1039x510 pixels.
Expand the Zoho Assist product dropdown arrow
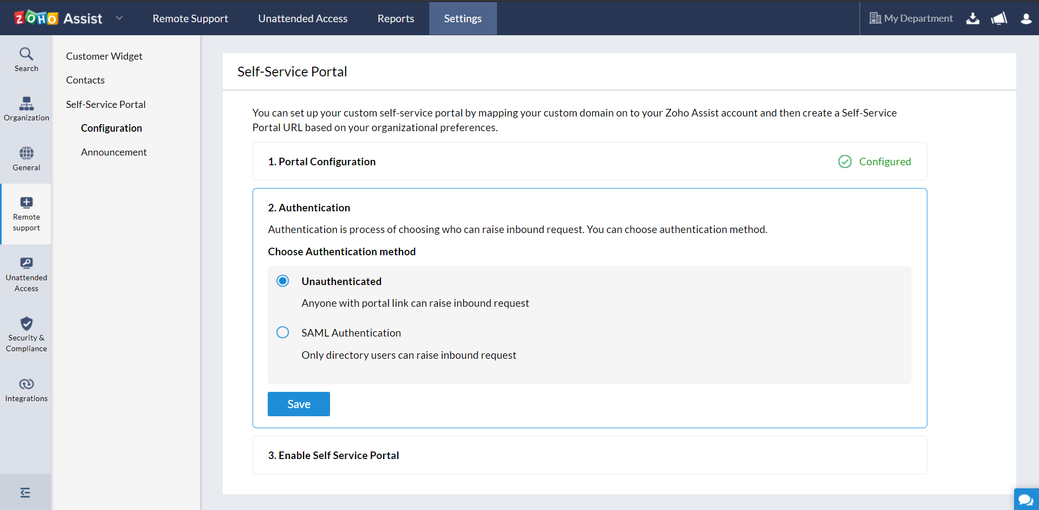(119, 18)
